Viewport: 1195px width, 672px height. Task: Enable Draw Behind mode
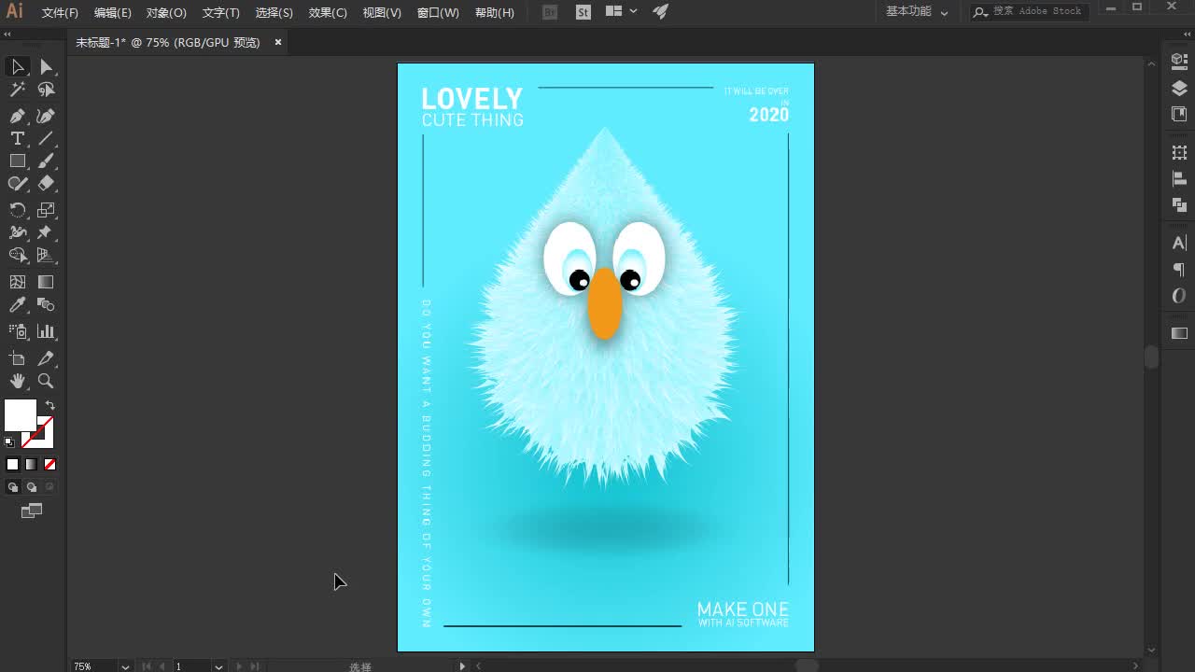[32, 487]
